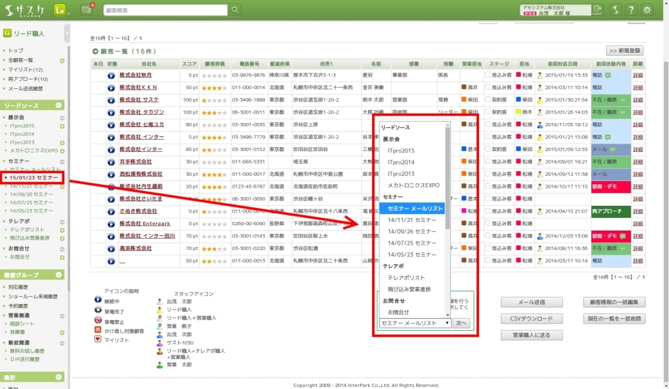669x389 pixels.
Task: Toggle 契約客 checkbox in 株式会社 サスケ row
Action: coord(488,100)
